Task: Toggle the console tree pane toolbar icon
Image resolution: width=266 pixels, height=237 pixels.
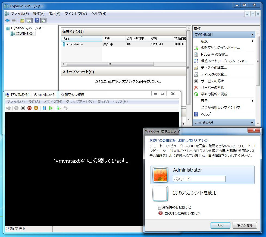Action: coord(29,21)
